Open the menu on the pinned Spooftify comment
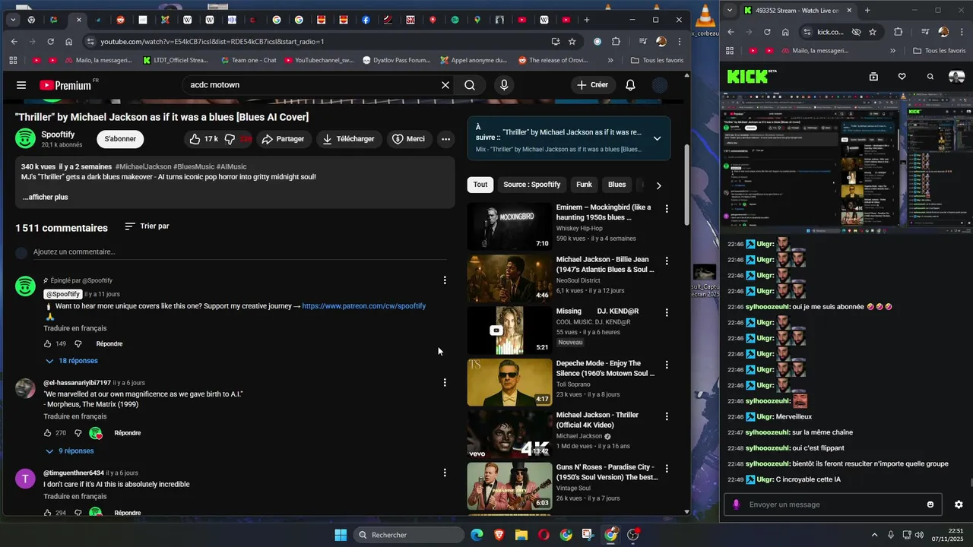The height and width of the screenshot is (547, 973). 445,280
